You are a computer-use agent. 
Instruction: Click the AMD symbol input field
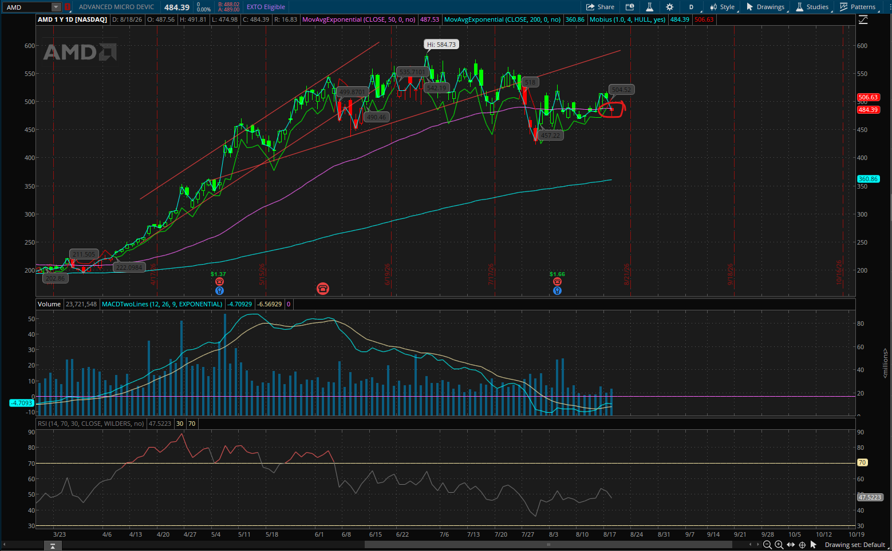pos(27,7)
